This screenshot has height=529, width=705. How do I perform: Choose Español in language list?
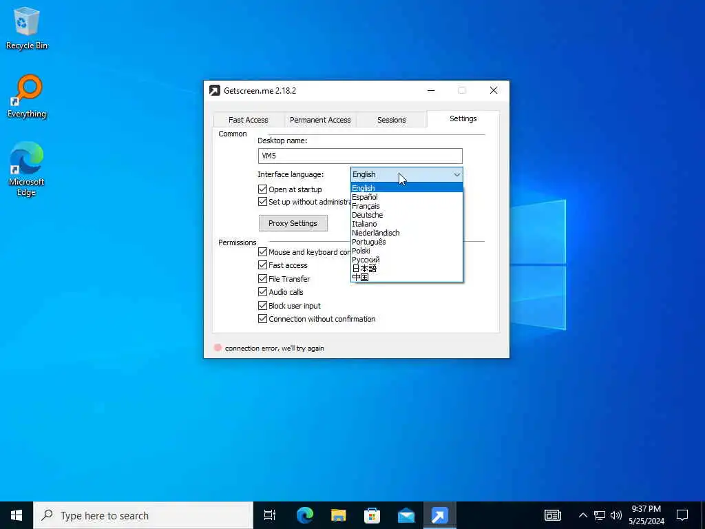406,197
